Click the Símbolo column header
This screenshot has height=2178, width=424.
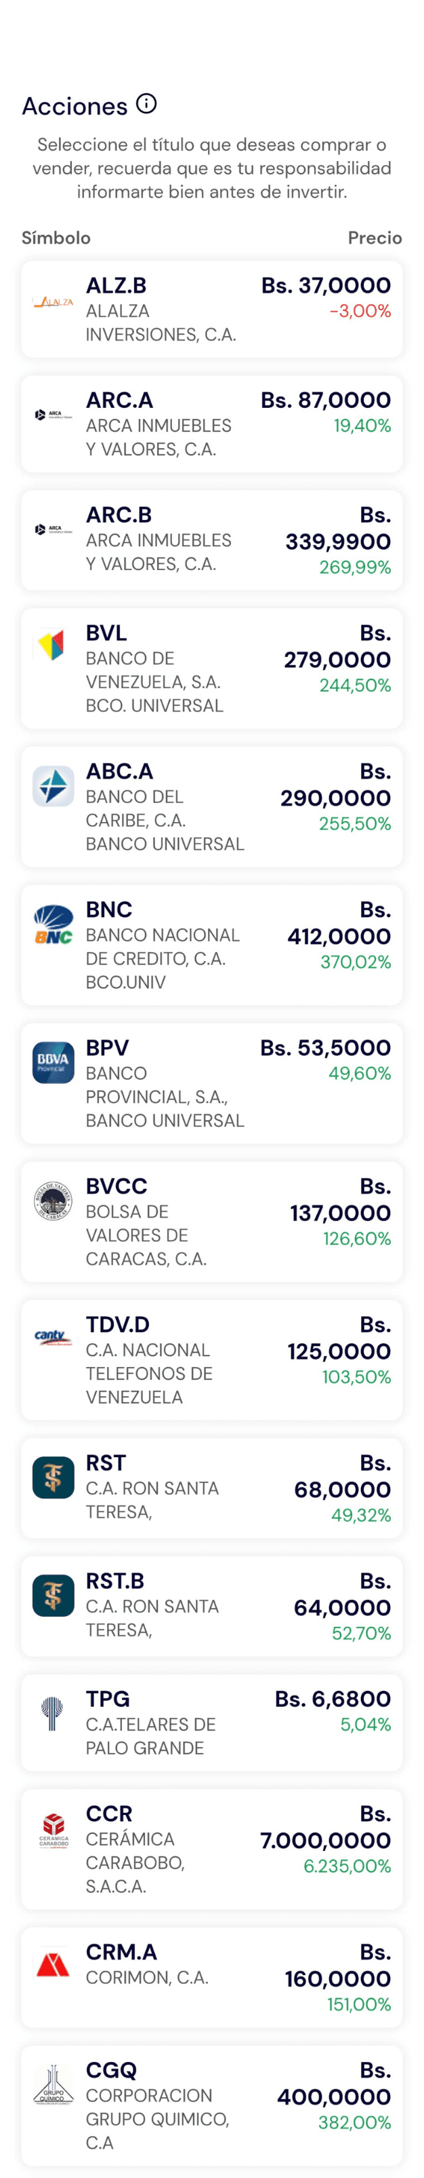[56, 238]
